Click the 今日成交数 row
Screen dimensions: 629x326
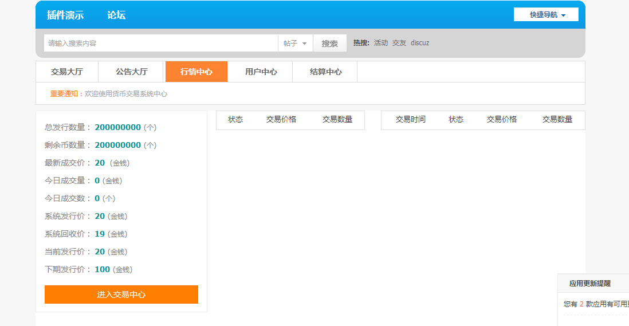point(80,198)
